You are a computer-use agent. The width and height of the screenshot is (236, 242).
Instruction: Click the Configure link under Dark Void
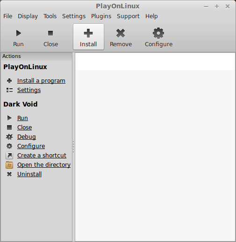tap(31, 146)
